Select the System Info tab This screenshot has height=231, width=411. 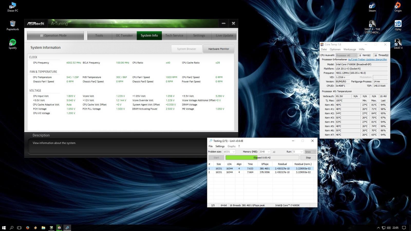pos(149,35)
